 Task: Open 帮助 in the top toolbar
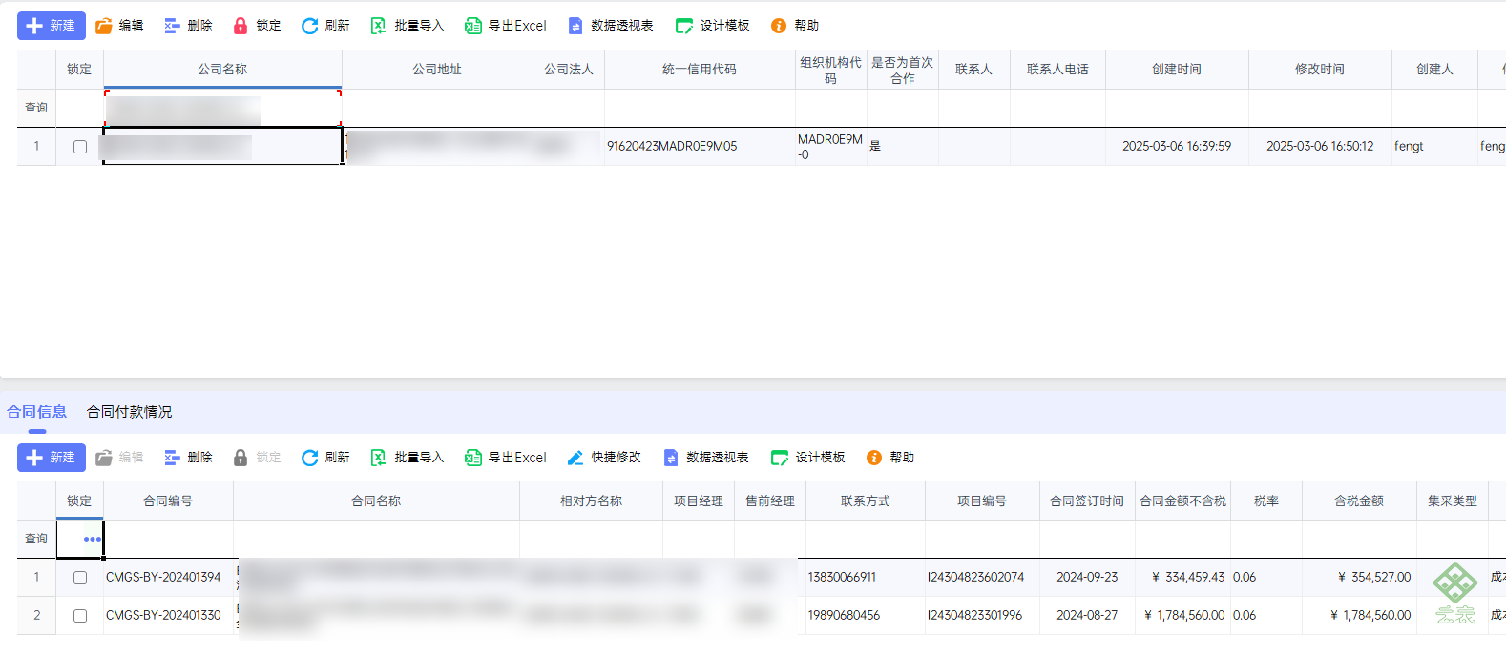pos(795,26)
